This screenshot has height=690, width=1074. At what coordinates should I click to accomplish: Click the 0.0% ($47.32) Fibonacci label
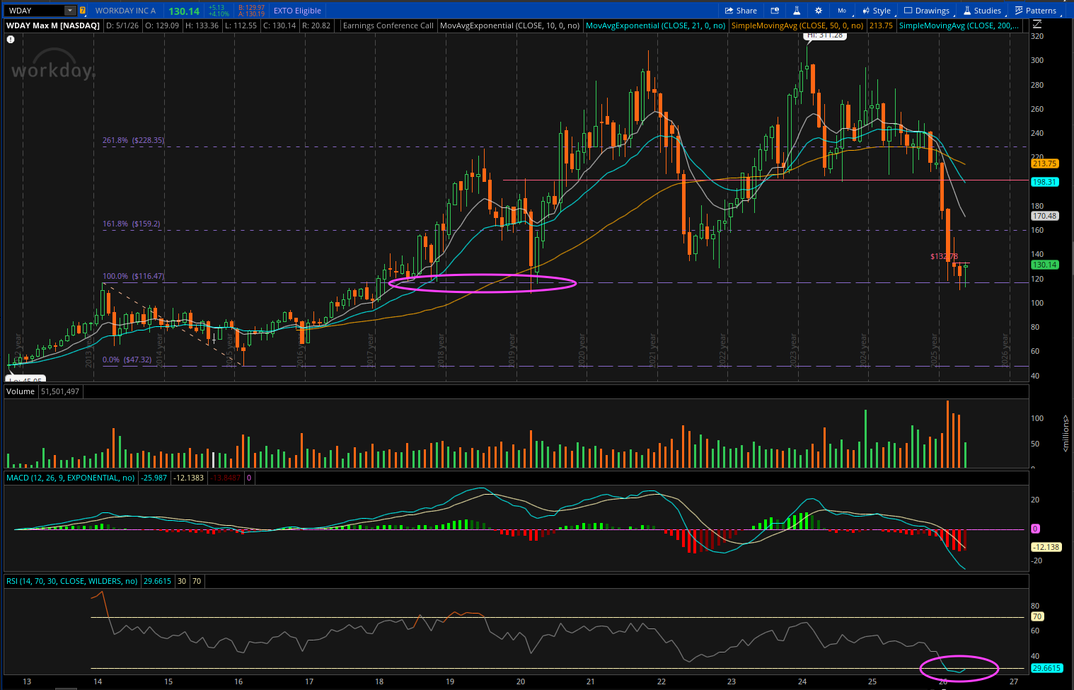(127, 360)
